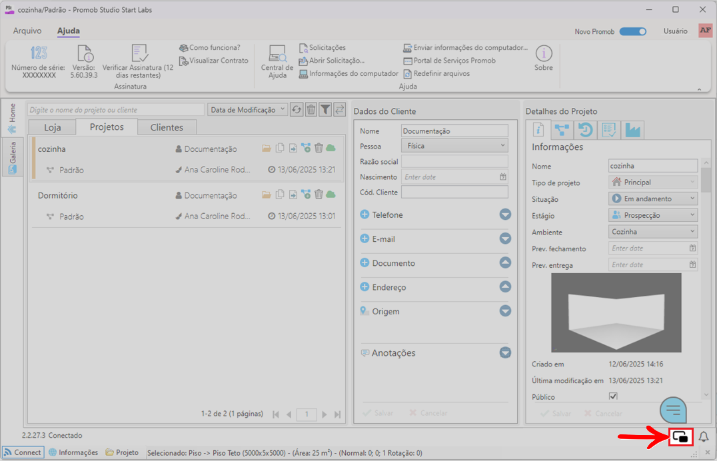Click the Número de série icon
This screenshot has width=717, height=461.
(39, 53)
